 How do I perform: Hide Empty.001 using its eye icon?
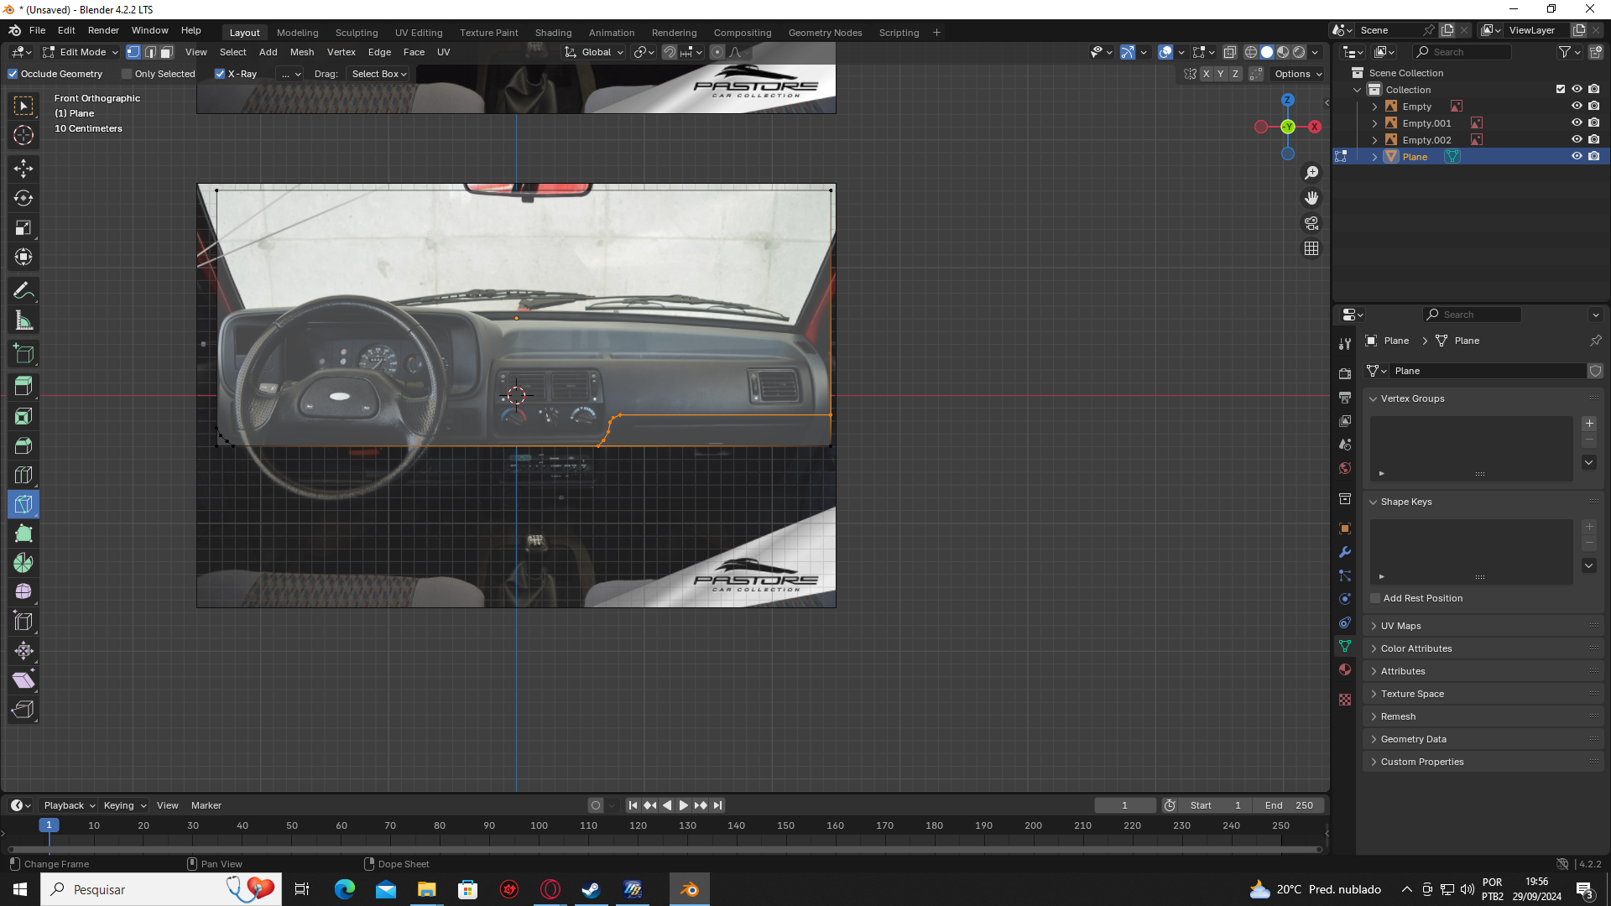1577,122
